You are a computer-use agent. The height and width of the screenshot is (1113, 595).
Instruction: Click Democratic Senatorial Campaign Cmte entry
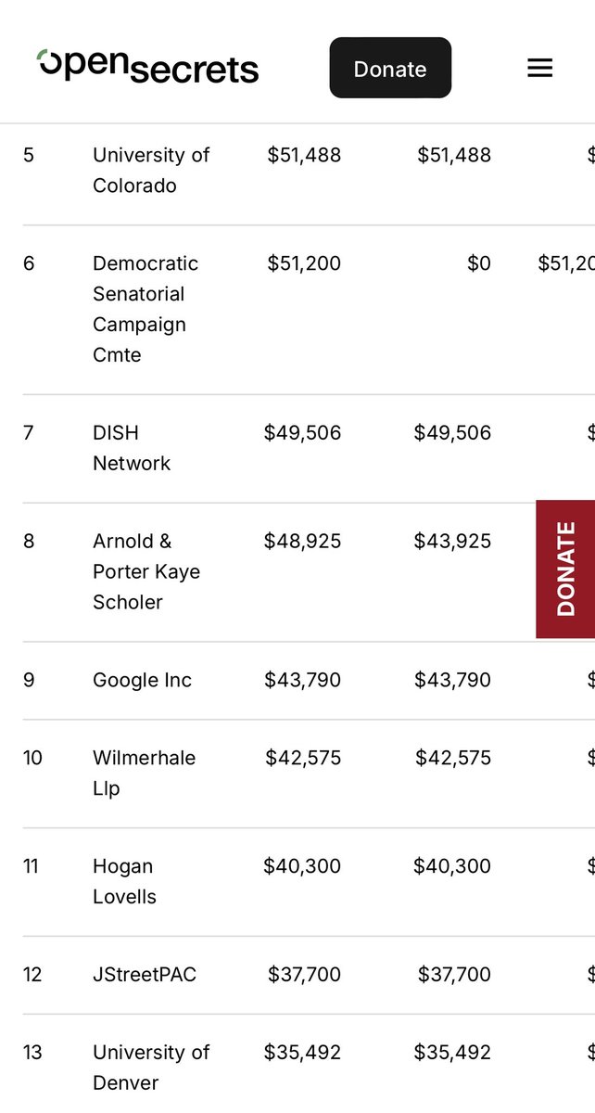(146, 309)
